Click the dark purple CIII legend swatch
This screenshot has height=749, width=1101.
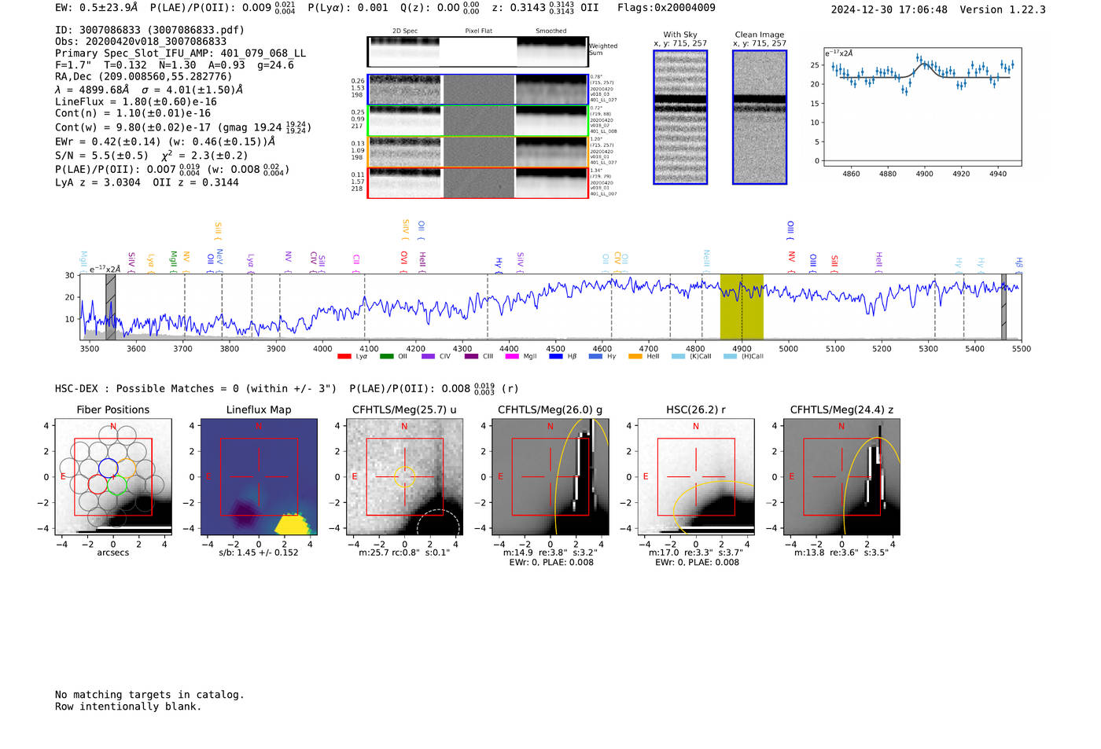[470, 357]
